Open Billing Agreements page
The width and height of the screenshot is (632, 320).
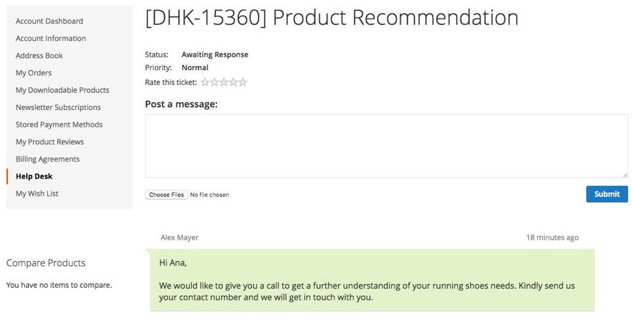[x=48, y=159]
